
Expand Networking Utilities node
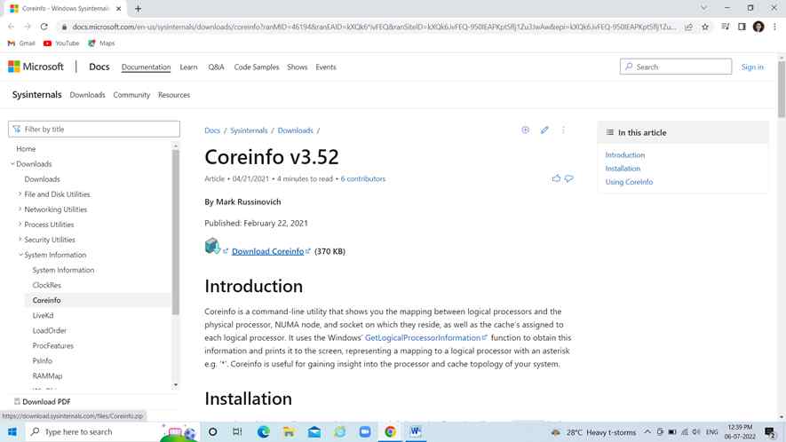pyautogui.click(x=20, y=209)
